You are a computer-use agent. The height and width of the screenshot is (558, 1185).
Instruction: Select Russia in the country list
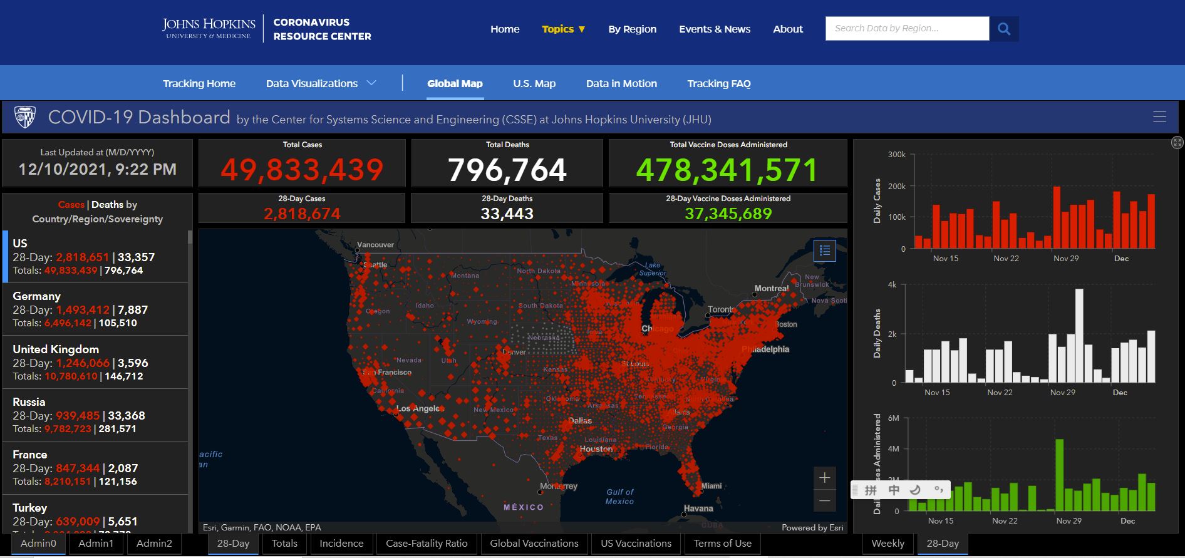(95, 415)
